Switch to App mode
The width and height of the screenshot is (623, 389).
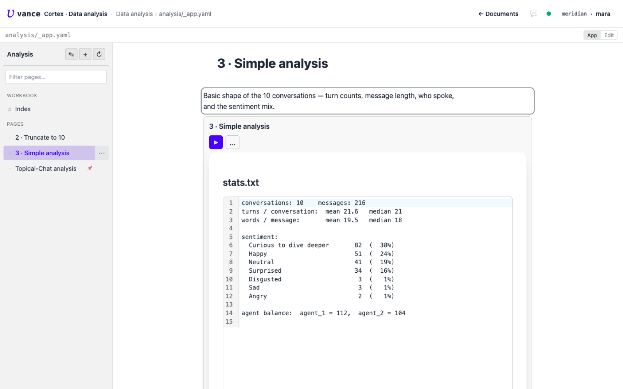click(592, 35)
